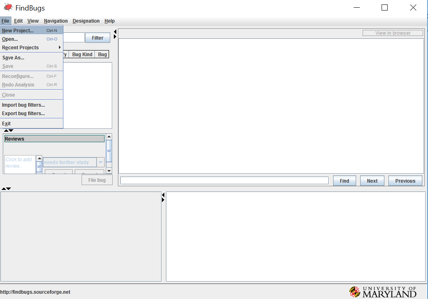Click the 'Click to add review' text area
The height and width of the screenshot is (299, 428).
tap(20, 165)
